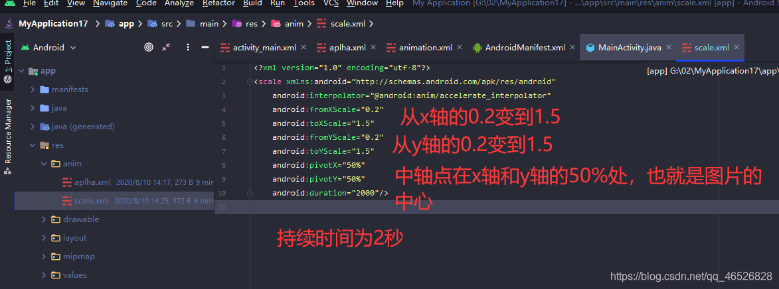Open the Analyze menu
779x289 pixels.
(179, 3)
